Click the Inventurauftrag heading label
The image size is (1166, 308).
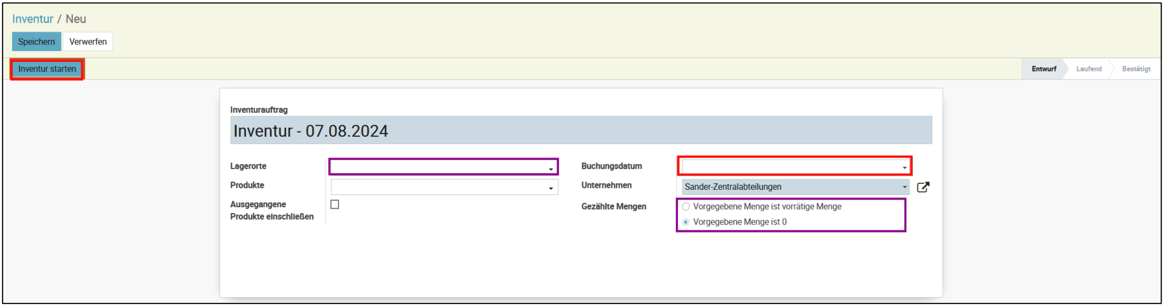(x=259, y=110)
